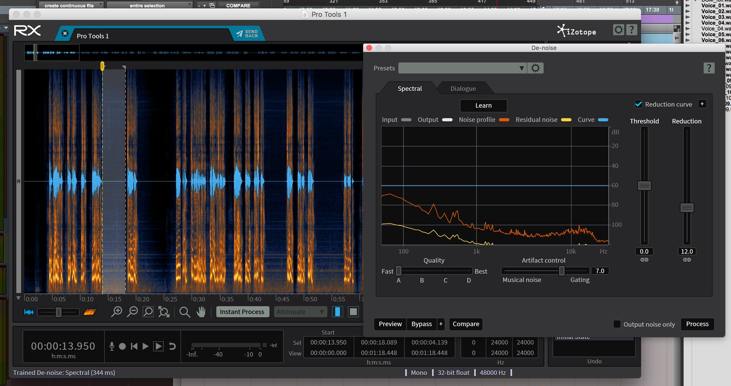The width and height of the screenshot is (731, 386).
Task: Click the Sel end time 00:00:18.089
Action: [379, 342]
